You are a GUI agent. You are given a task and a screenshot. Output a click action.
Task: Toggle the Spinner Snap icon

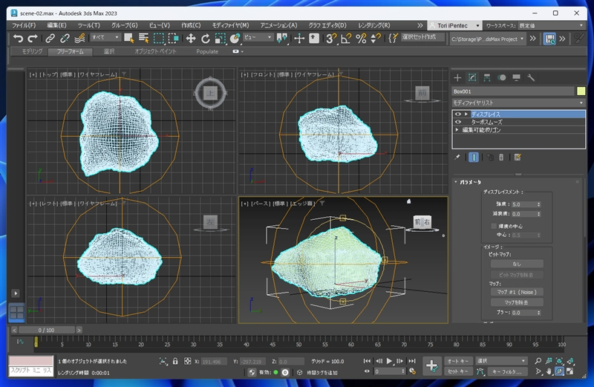click(x=376, y=39)
